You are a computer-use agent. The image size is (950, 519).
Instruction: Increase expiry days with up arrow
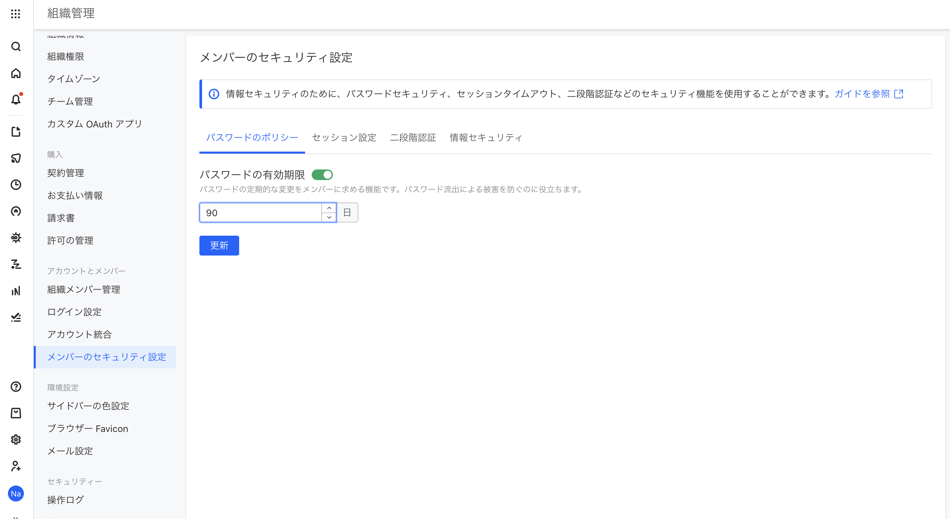pos(329,208)
